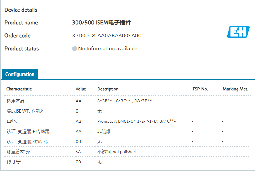Click the Device details heading
This screenshot has height=171, width=255.
click(21, 10)
